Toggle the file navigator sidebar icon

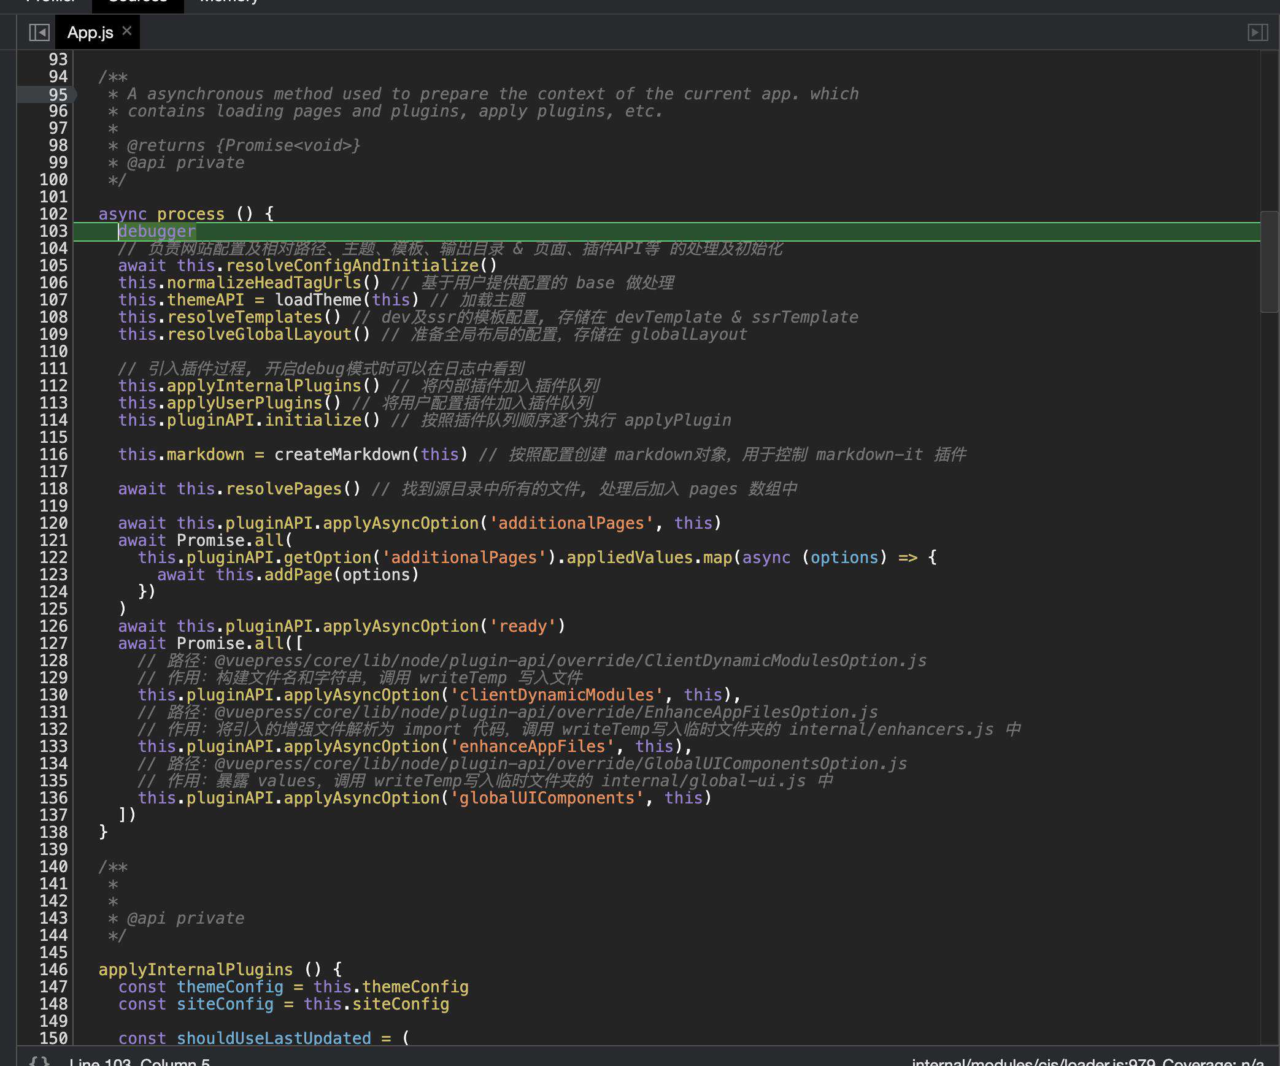tap(39, 32)
